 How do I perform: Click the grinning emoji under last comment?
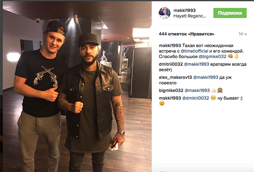pyautogui.click(x=162, y=103)
